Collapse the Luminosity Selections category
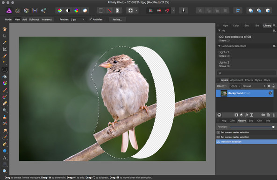This screenshot has height=180, width=277. click(219, 46)
